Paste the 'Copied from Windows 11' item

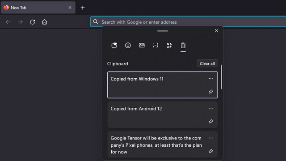pos(163,85)
